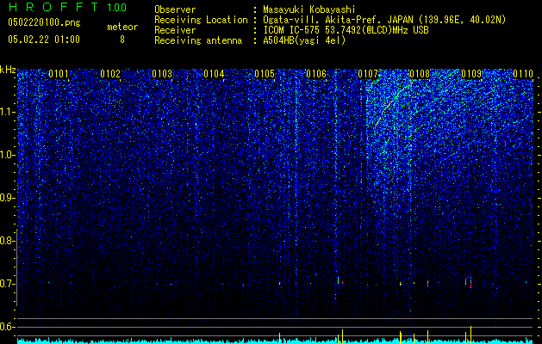Viewport: 542px width, 344px height.
Task: Click the antenna A504HB(yagi 4el) text
Action: click(x=304, y=40)
